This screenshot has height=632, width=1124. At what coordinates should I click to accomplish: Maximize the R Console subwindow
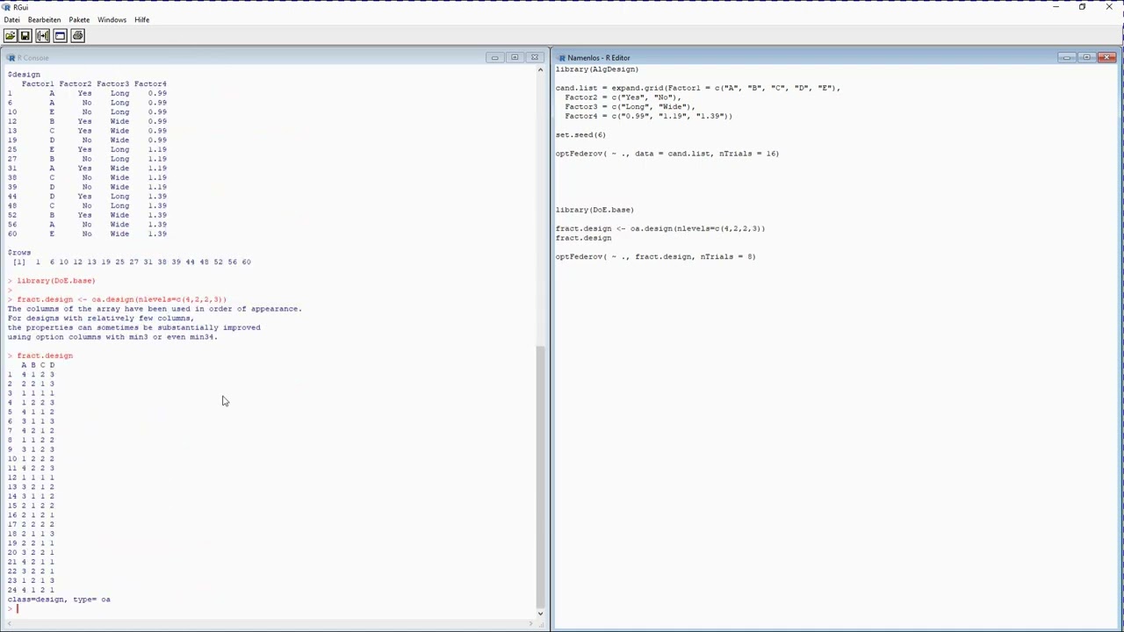coord(515,58)
